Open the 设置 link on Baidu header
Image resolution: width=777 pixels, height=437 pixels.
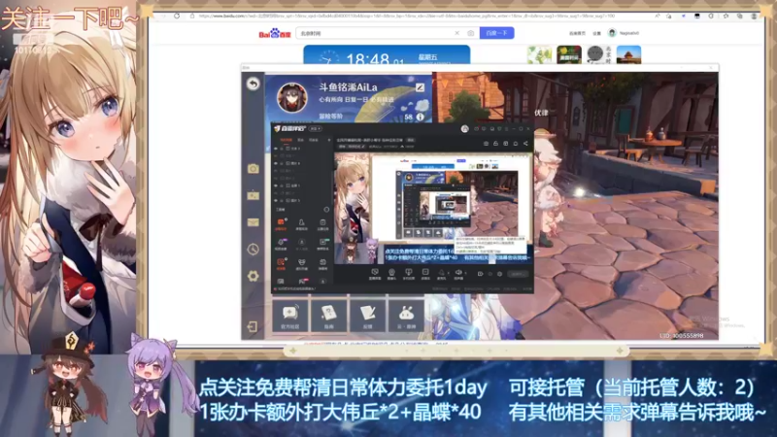(596, 33)
